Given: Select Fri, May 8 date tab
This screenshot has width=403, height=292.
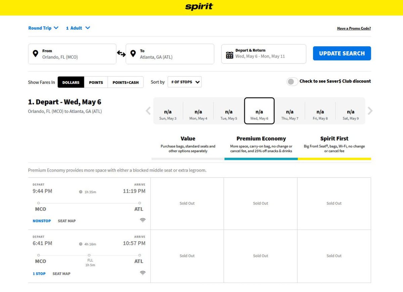Looking at the screenshot, I should point(320,111).
